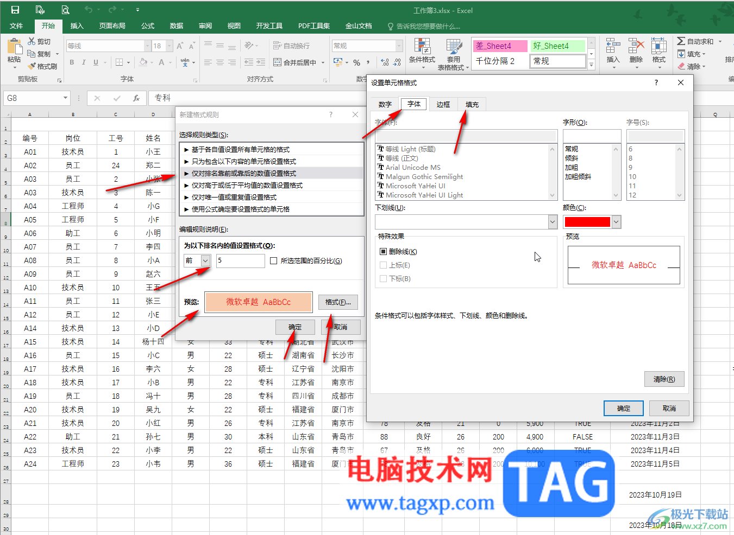Click the Wrap Text icon

tap(278, 46)
